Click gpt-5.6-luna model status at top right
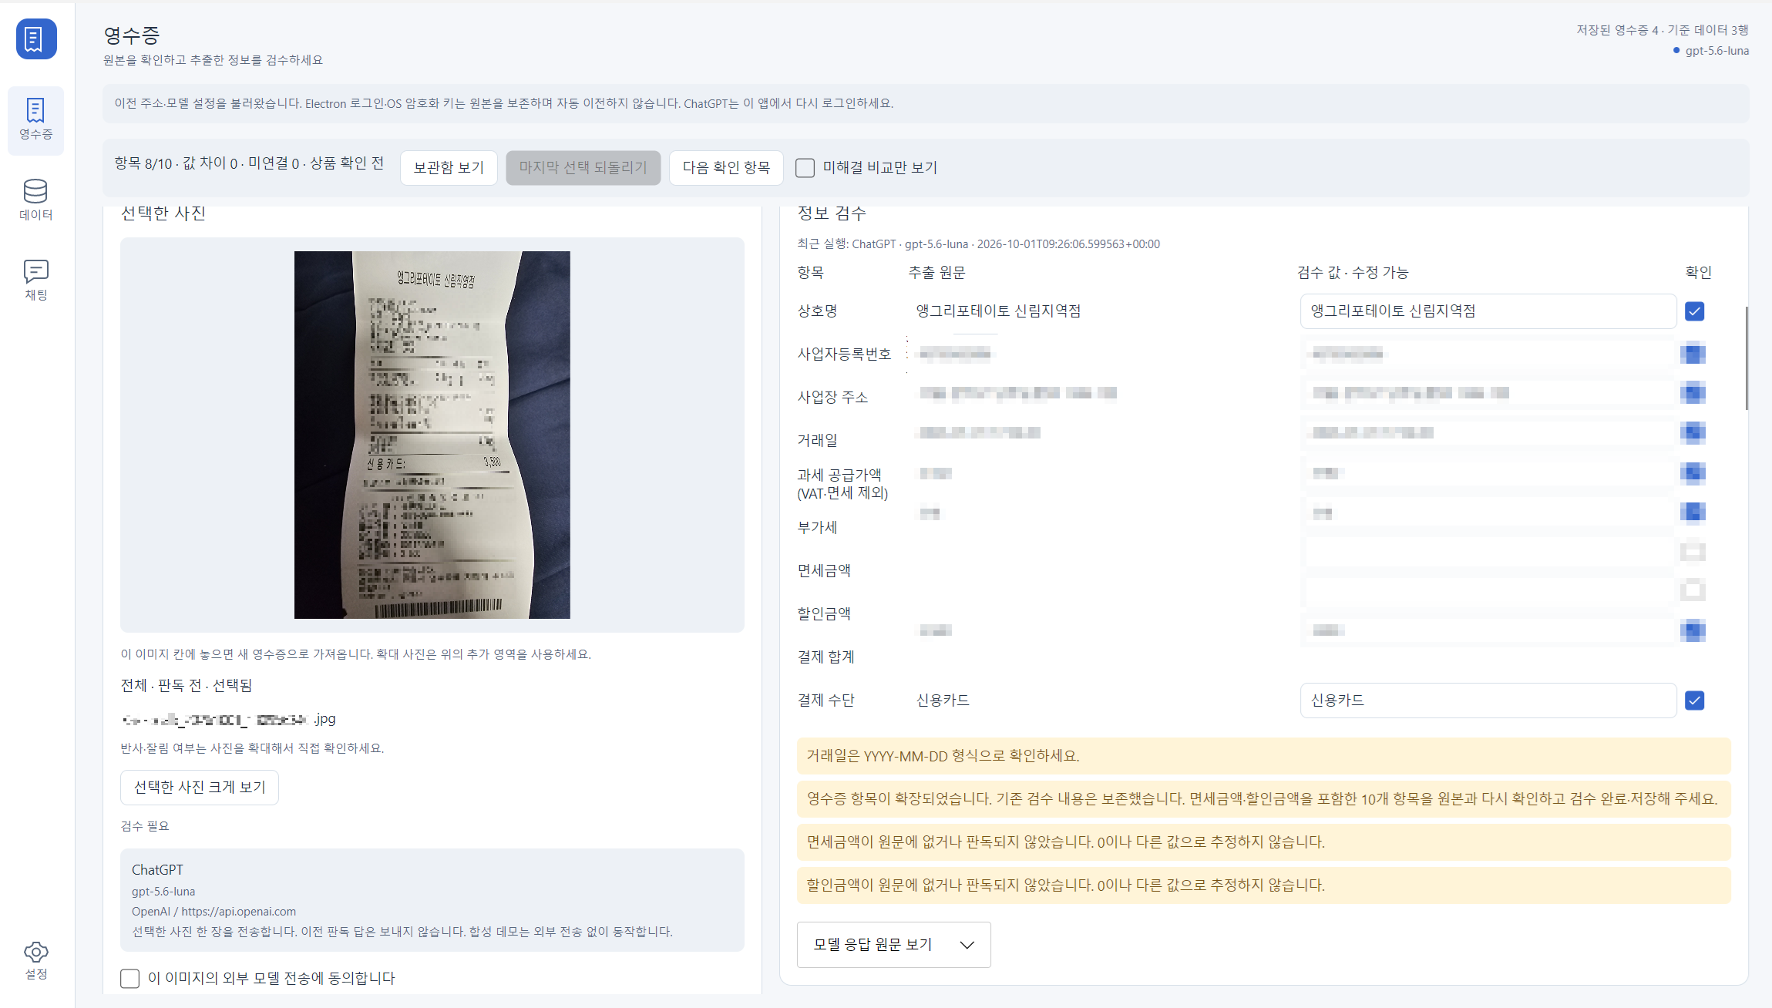 coord(1711,51)
